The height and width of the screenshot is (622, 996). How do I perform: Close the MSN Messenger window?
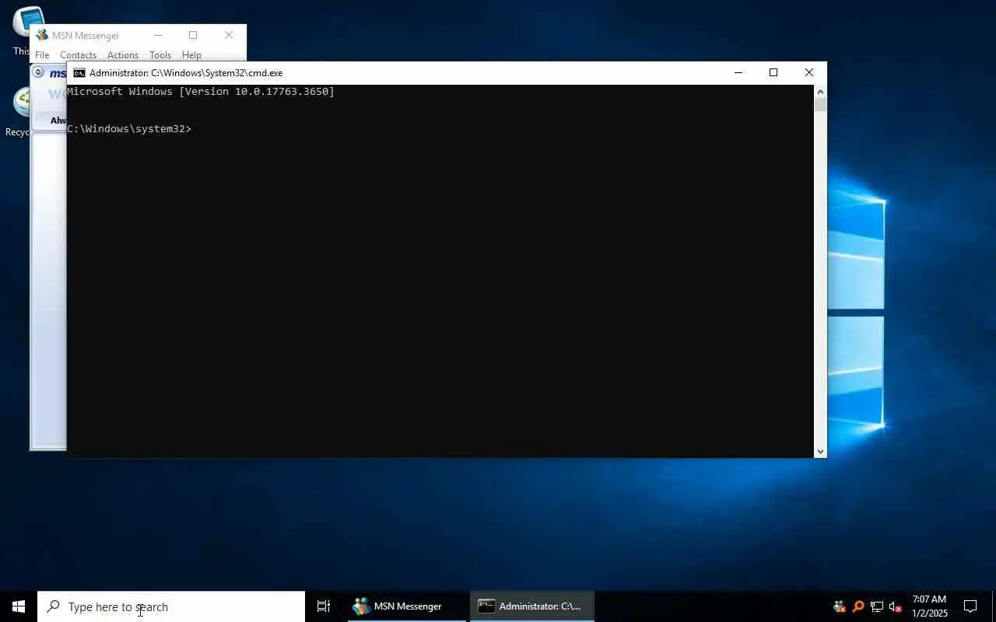coord(229,35)
